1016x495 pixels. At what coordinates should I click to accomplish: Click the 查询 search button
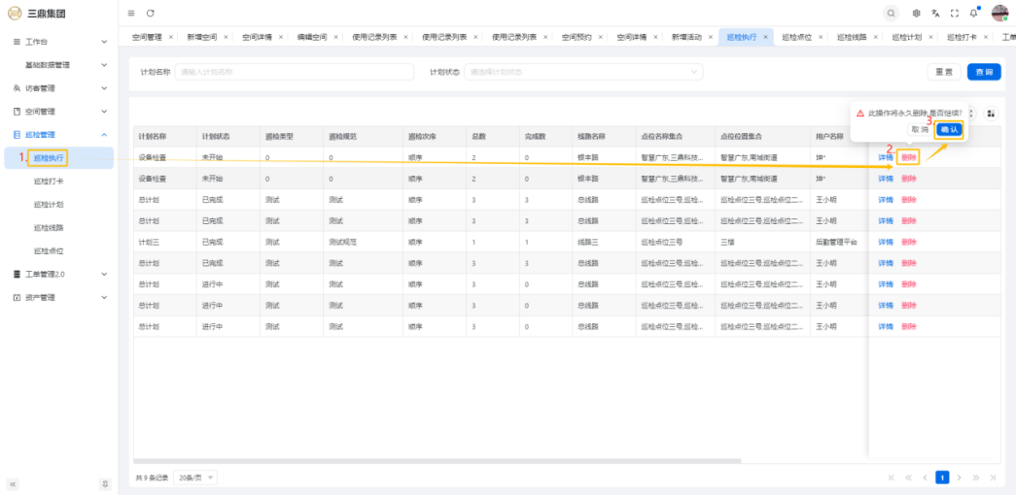(984, 72)
